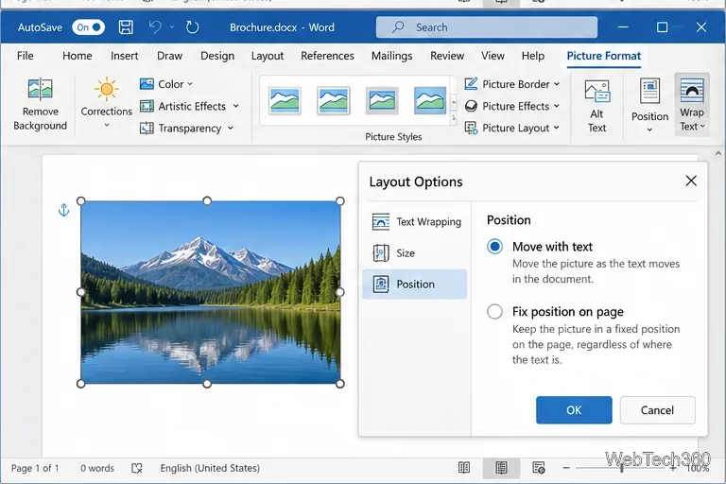Click the mountain lake picture
This screenshot has width=726, height=484.
(211, 292)
